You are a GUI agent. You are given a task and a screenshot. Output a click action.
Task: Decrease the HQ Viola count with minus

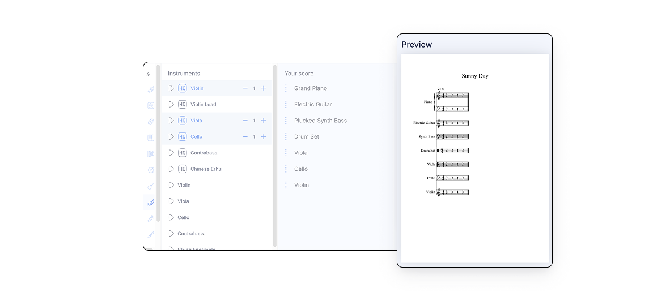tap(245, 121)
